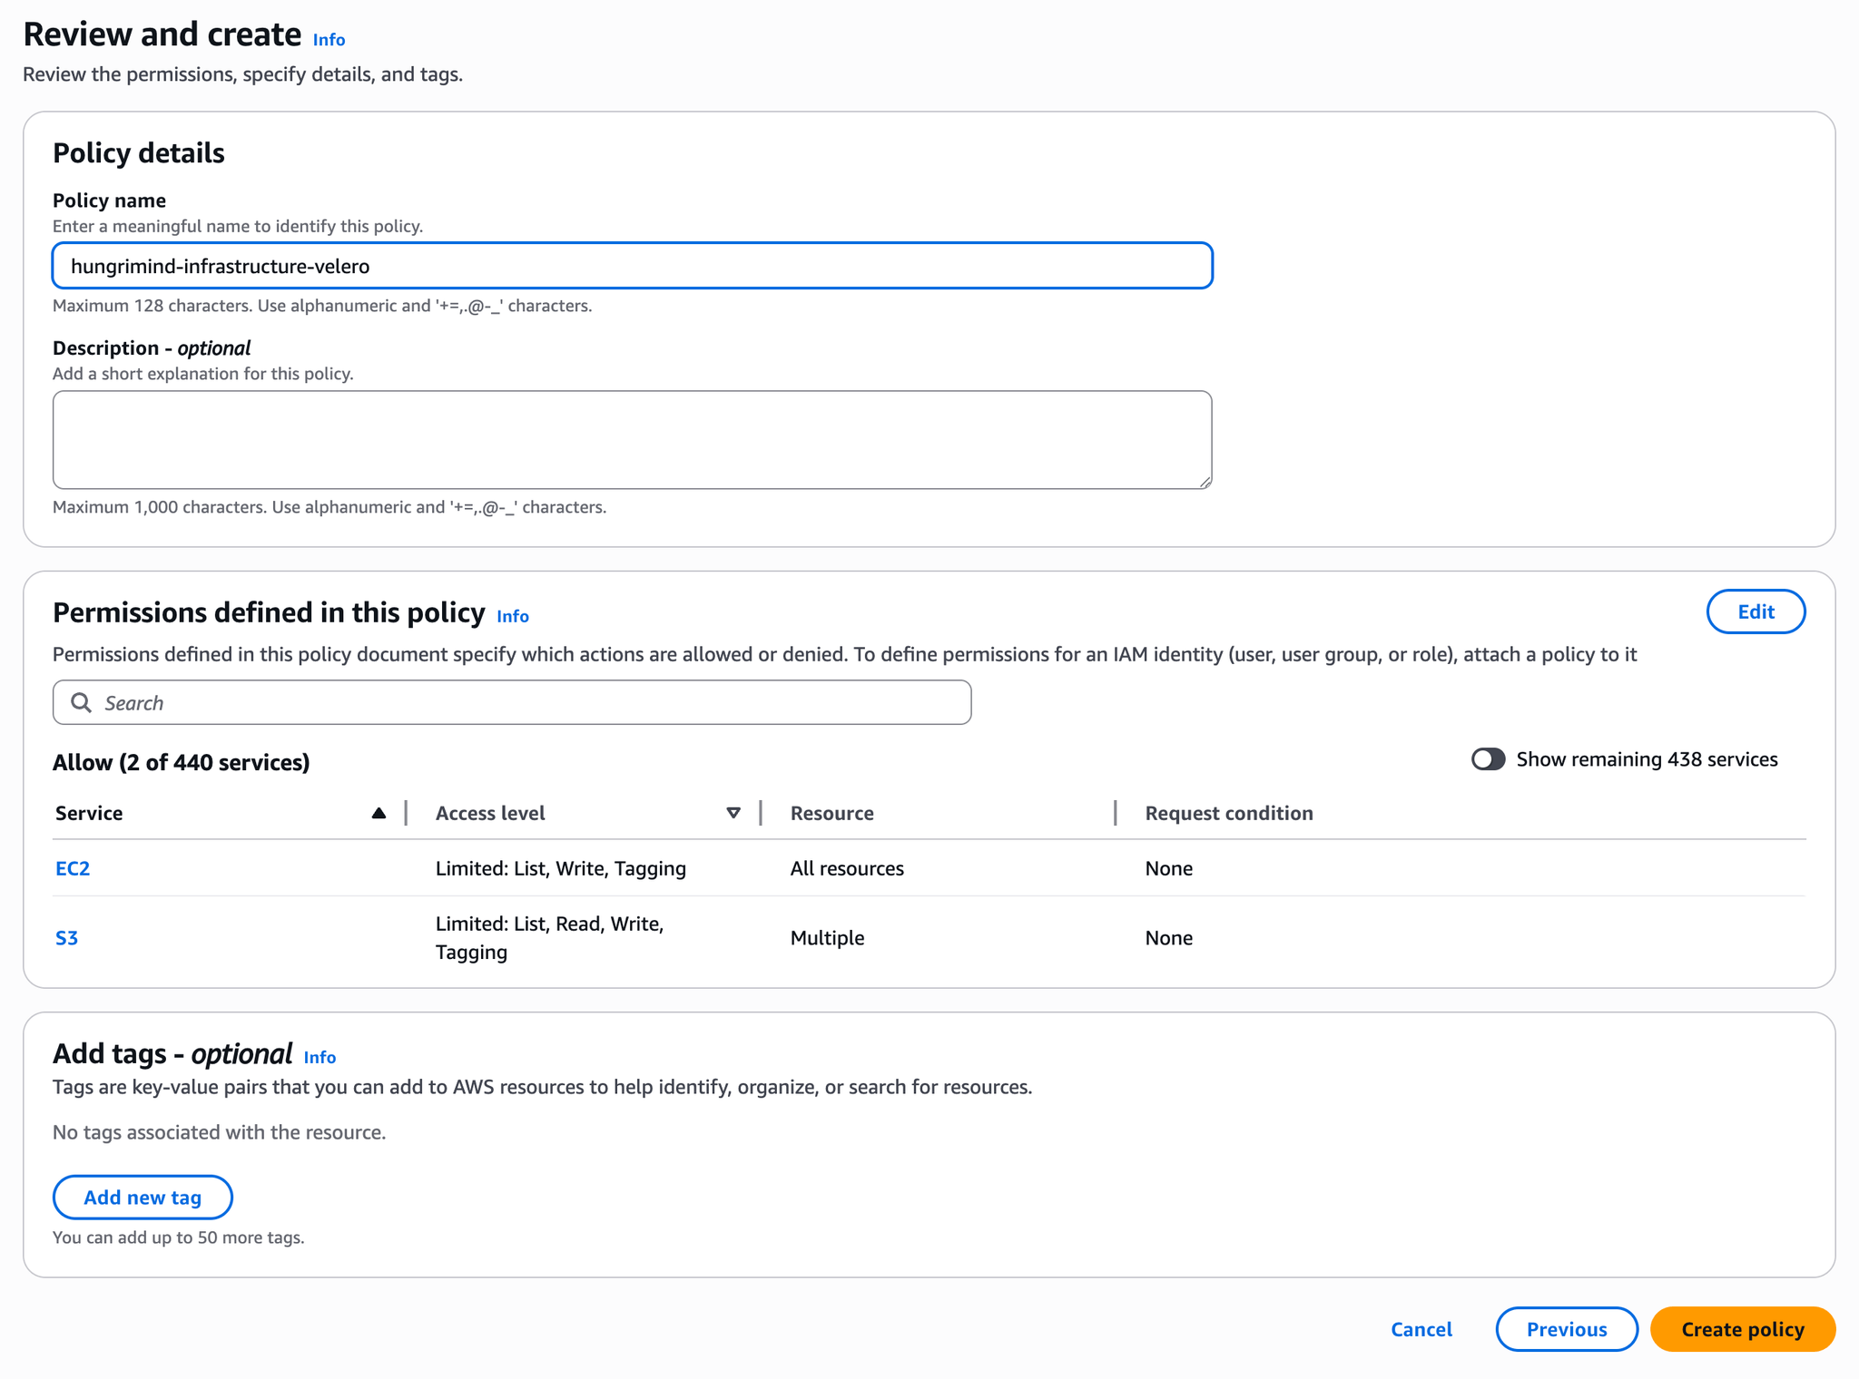Open the EC2 service details link
1859x1379 pixels.
pos(72,868)
